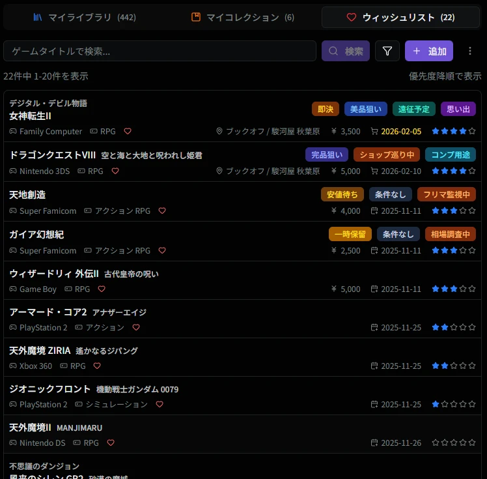Click first star on ウィザードリィ 外伝II row
487x479 pixels.
pyautogui.click(x=436, y=289)
